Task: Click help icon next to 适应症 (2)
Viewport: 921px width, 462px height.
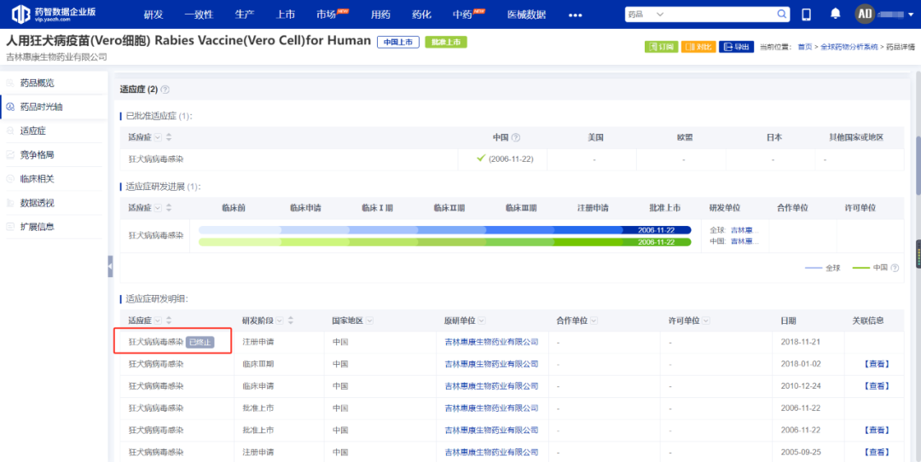Action: [x=165, y=90]
